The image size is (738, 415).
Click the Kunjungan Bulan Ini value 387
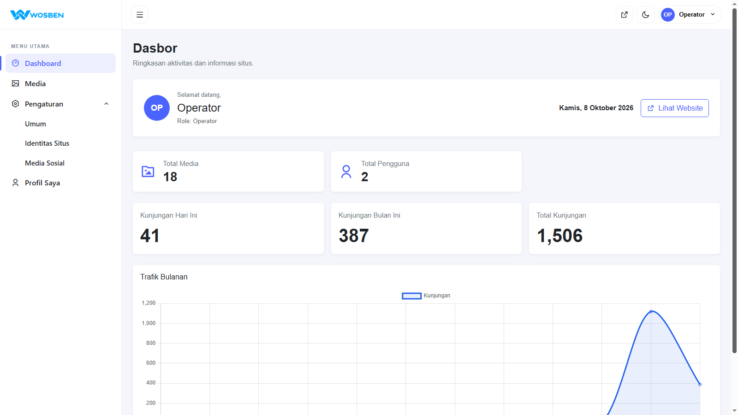coord(354,236)
